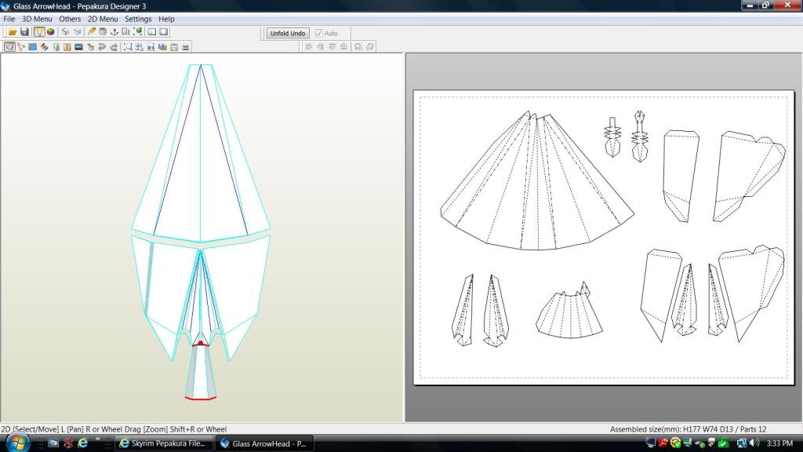The height and width of the screenshot is (452, 803).
Task: Click the align bottom icon
Action: [344, 46]
